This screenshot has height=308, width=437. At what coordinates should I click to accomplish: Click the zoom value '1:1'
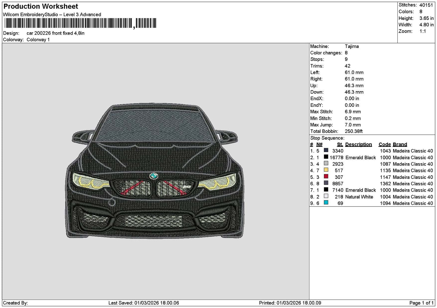coord(422,31)
